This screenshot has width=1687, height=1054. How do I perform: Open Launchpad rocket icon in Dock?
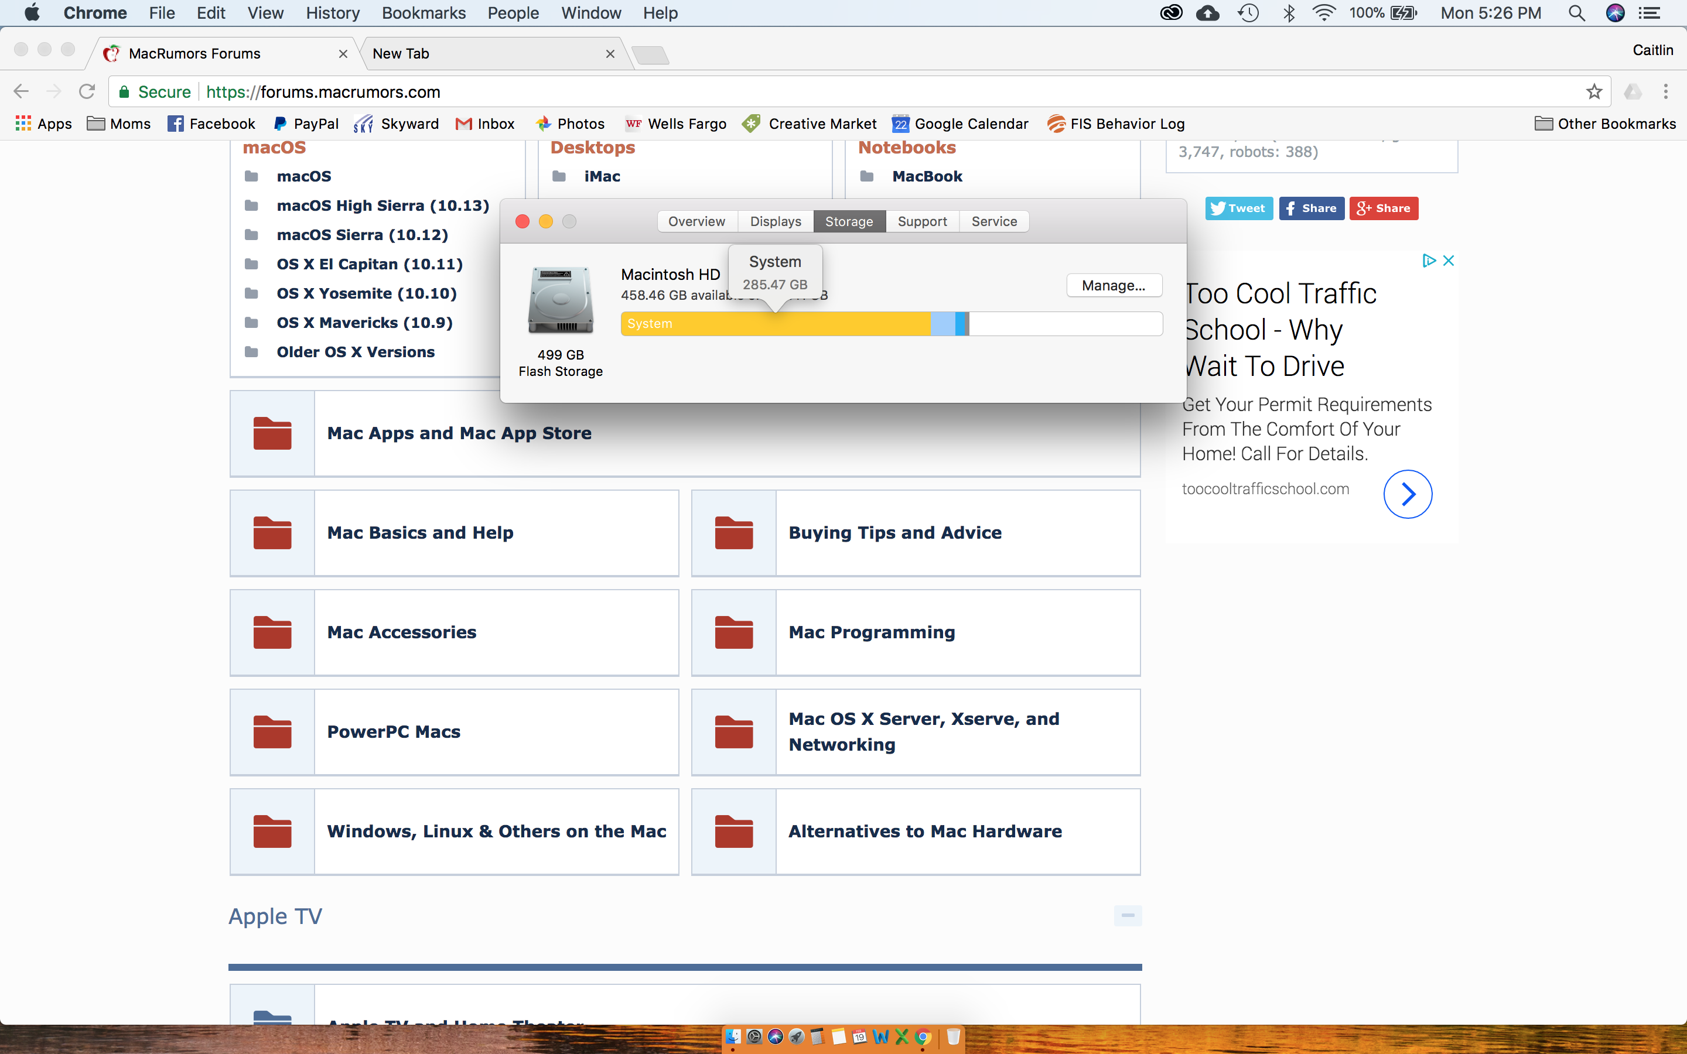[x=797, y=1036]
